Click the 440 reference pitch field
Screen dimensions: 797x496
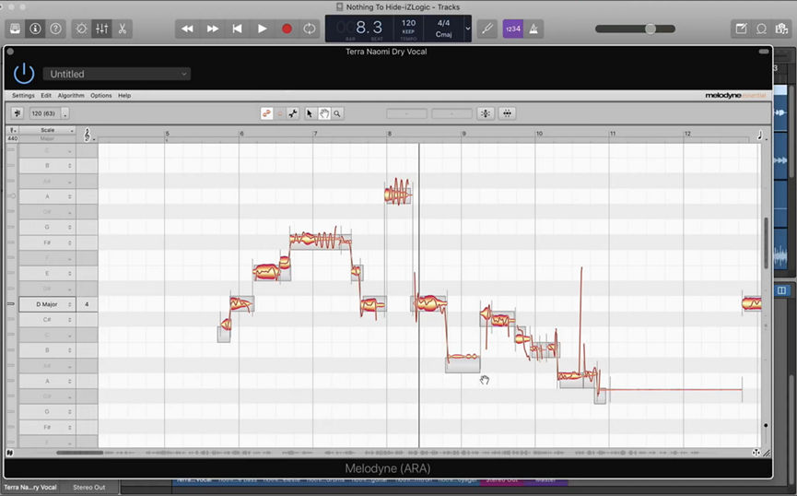[x=13, y=138]
